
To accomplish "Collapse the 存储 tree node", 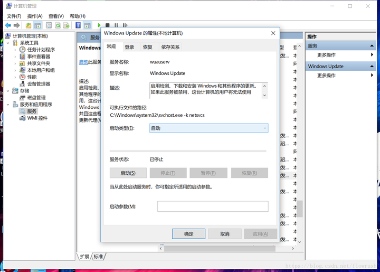I will click(x=8, y=91).
